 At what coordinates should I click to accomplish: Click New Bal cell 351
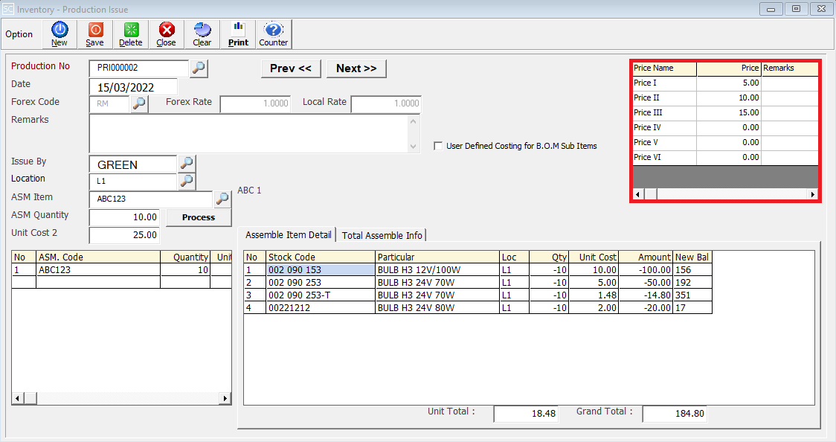point(692,295)
